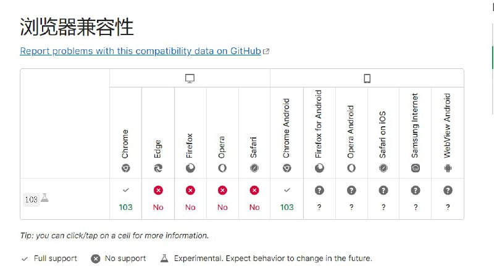
Task: Click the Edge browser logo icon
Action: [x=158, y=168]
